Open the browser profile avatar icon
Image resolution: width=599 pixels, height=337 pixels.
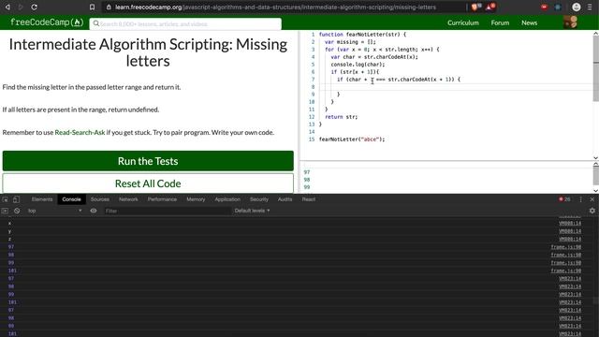[x=577, y=7]
